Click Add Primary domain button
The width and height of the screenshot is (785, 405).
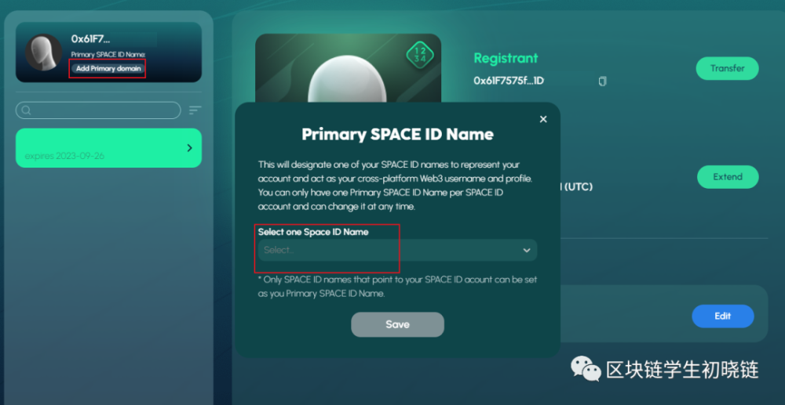point(108,68)
